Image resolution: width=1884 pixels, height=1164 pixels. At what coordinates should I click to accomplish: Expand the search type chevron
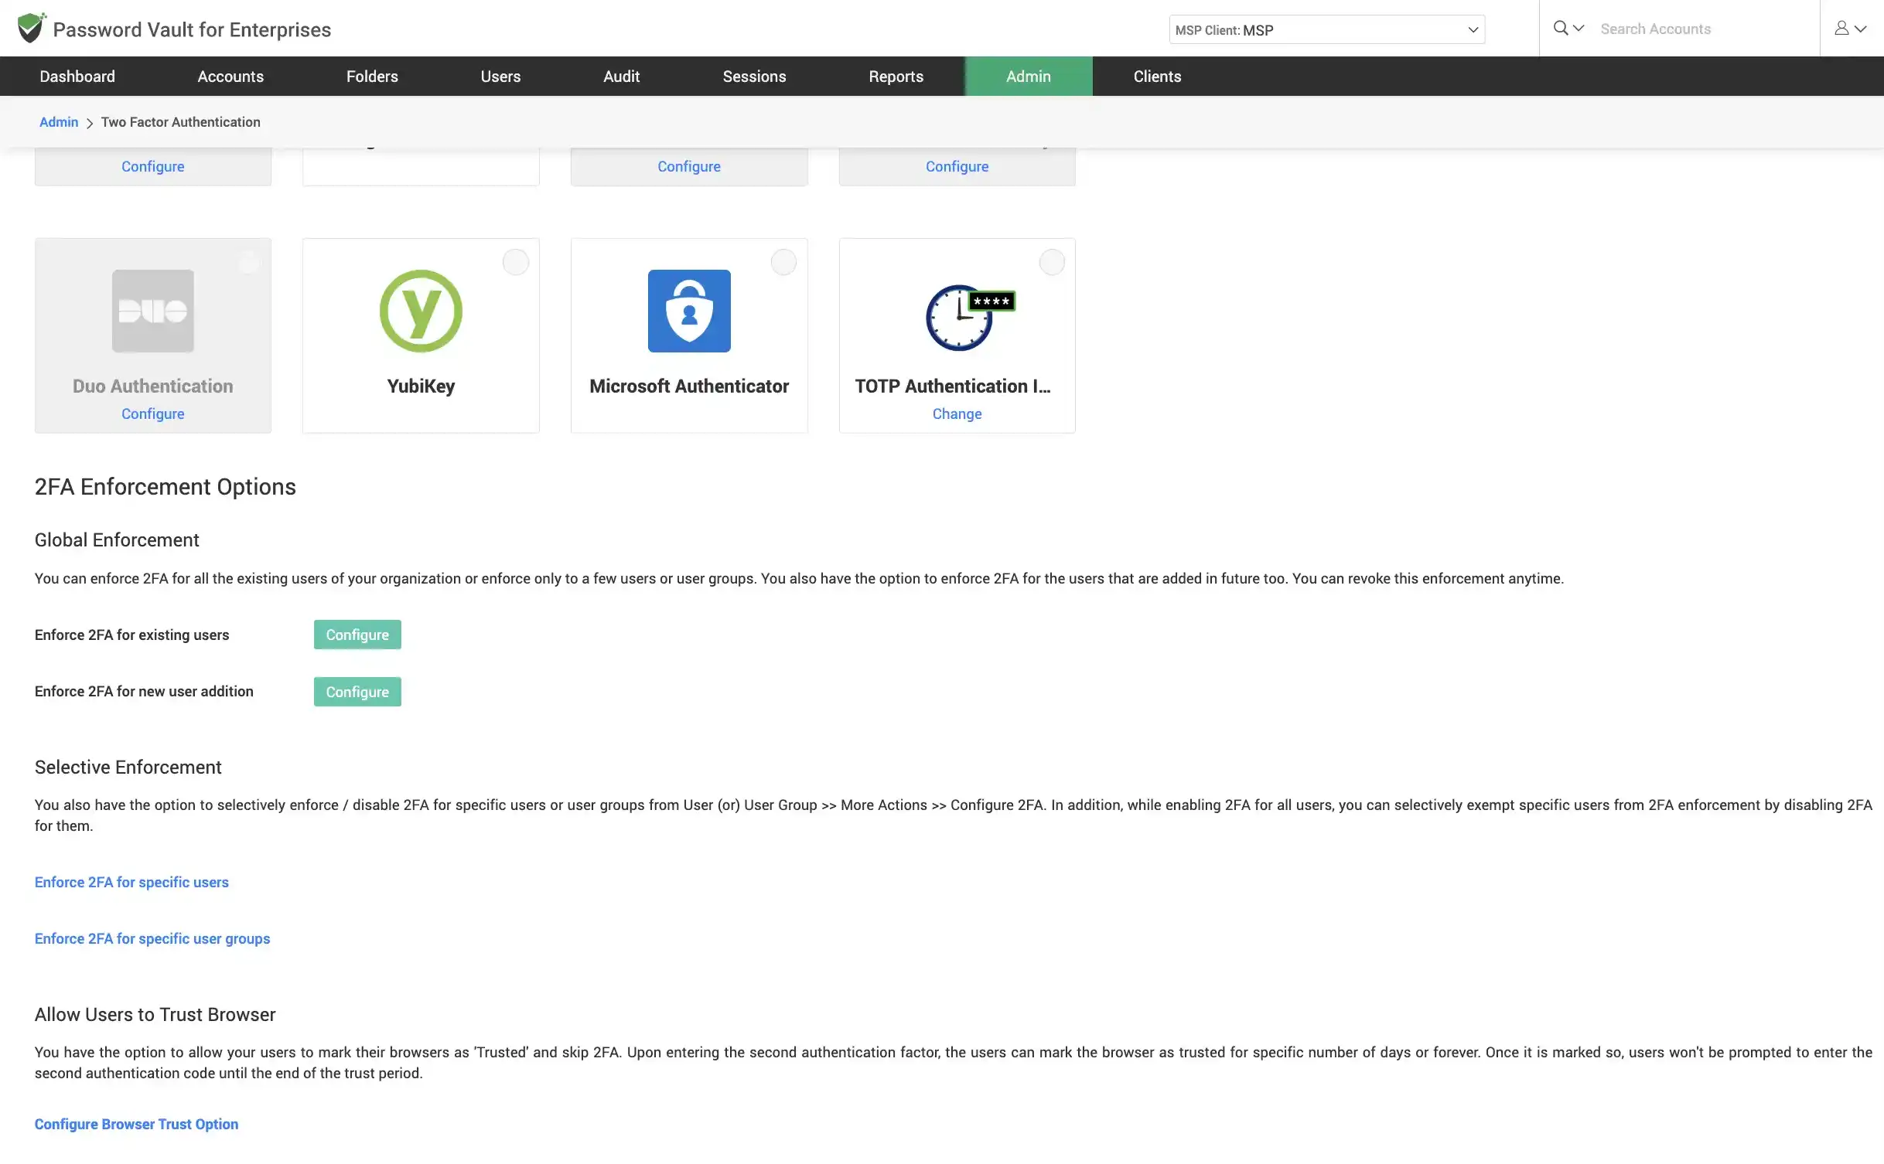pyautogui.click(x=1579, y=28)
